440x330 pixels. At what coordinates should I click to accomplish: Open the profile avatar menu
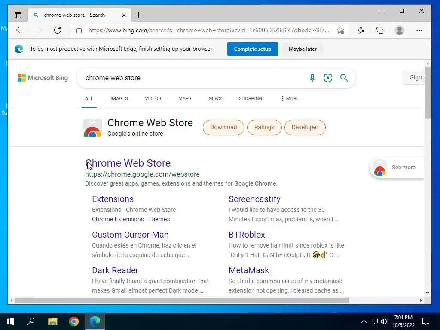[399, 30]
